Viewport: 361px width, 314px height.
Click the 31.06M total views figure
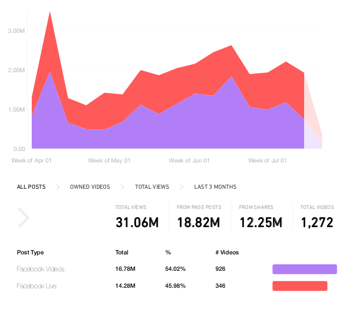137,223
